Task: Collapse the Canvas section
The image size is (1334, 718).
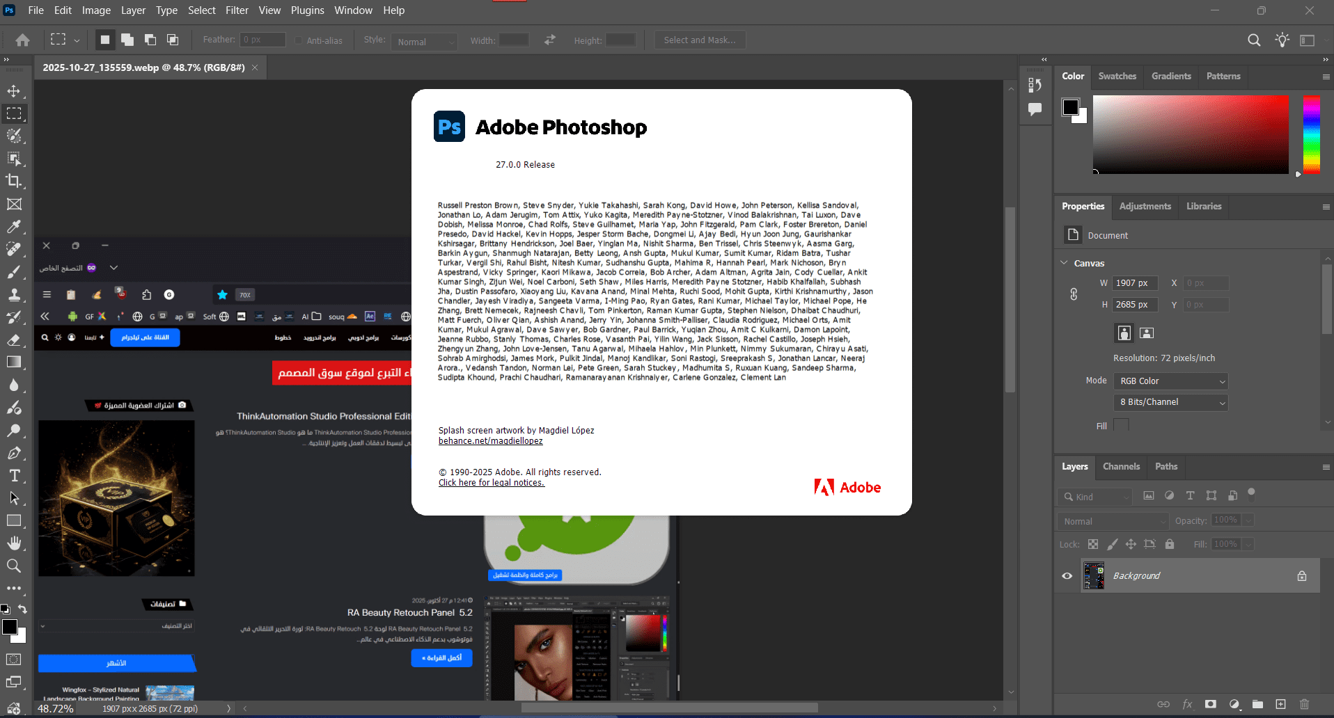Action: 1064,263
